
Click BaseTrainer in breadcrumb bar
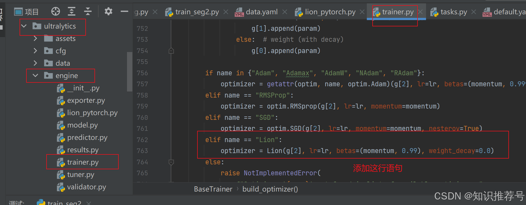tap(213, 189)
